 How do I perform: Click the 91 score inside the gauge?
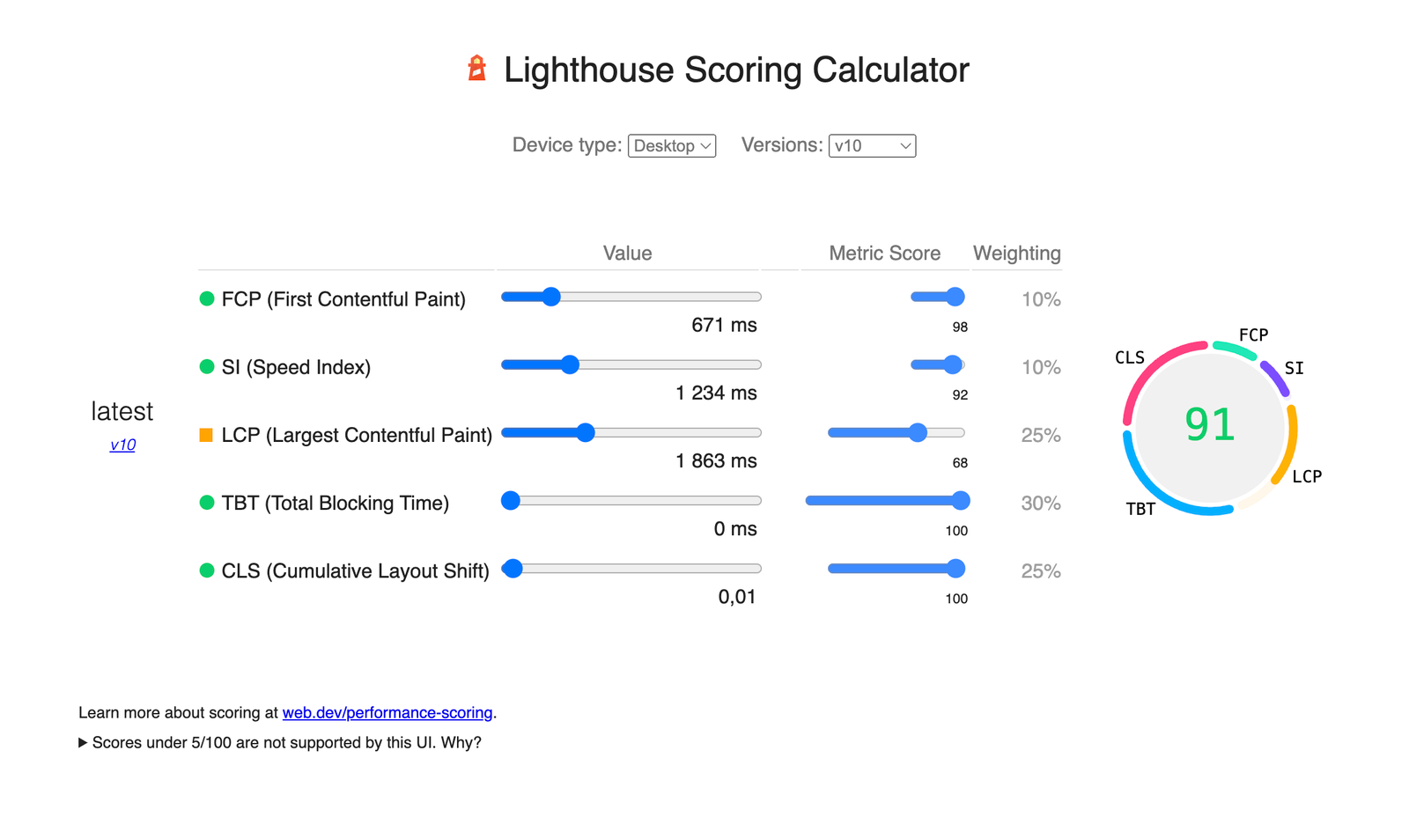(1208, 425)
